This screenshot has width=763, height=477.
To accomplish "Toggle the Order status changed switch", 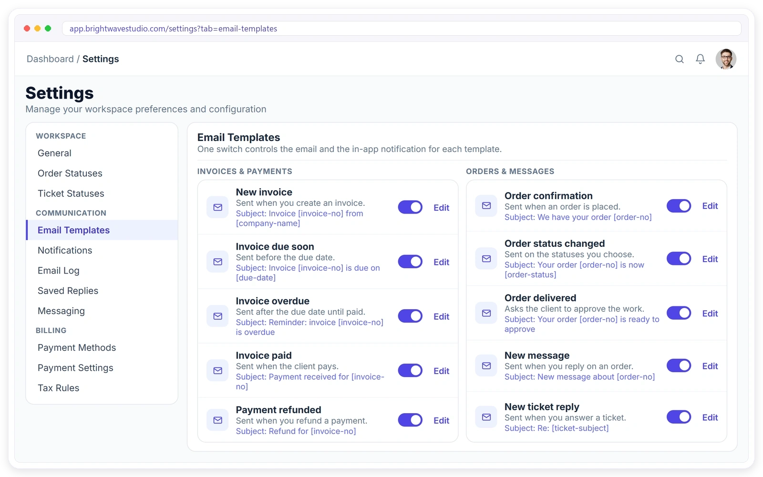I will [679, 259].
